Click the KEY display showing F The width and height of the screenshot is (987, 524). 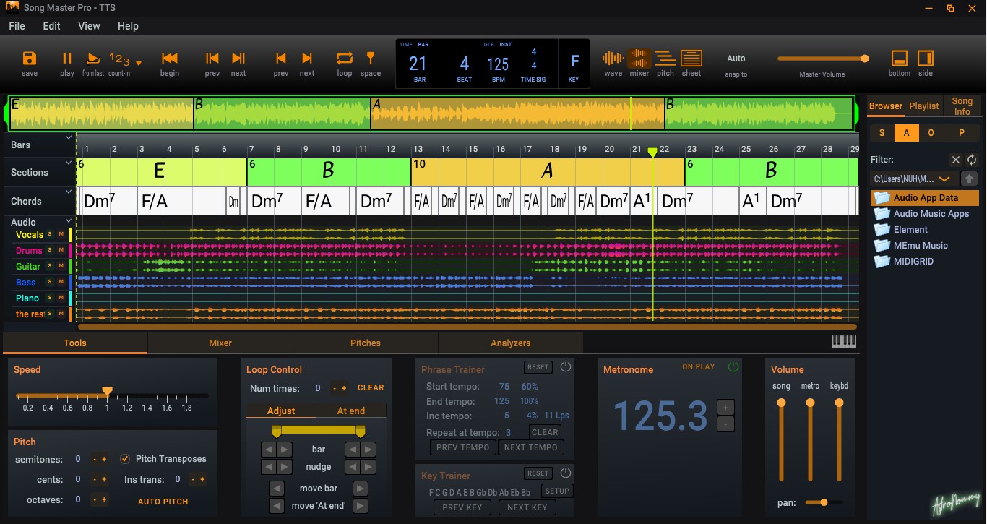click(x=575, y=63)
